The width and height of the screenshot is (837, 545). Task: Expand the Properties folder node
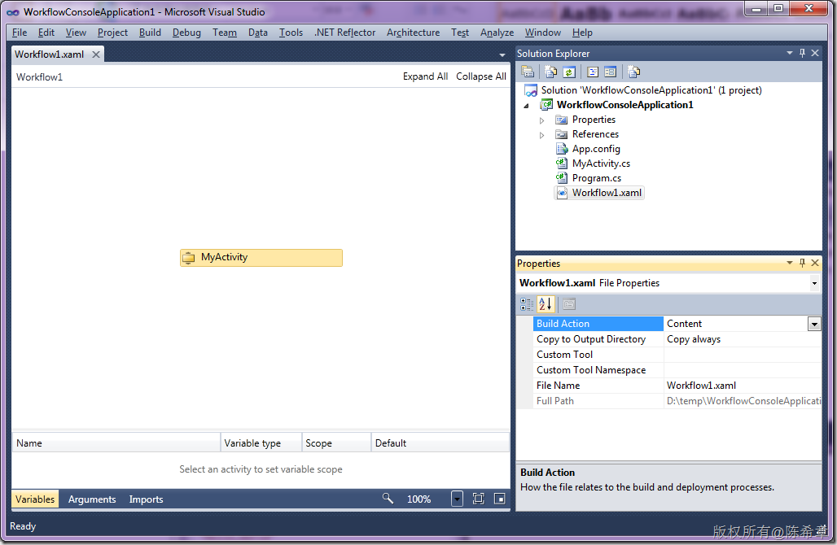(x=541, y=120)
